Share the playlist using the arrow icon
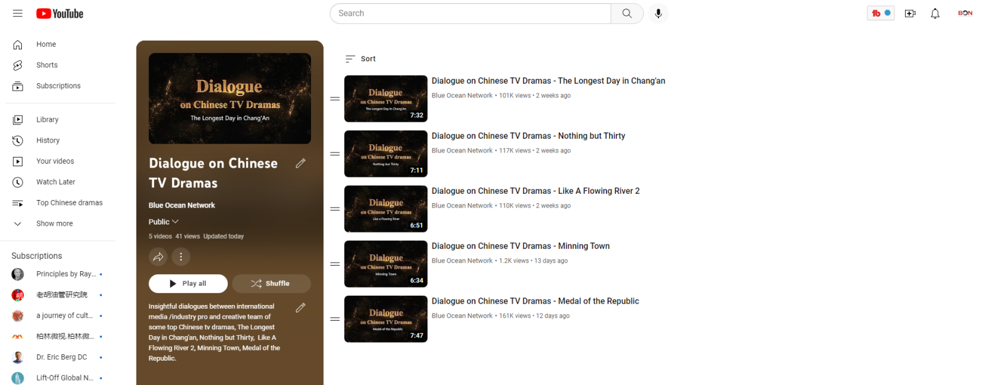The image size is (982, 385). (x=158, y=256)
